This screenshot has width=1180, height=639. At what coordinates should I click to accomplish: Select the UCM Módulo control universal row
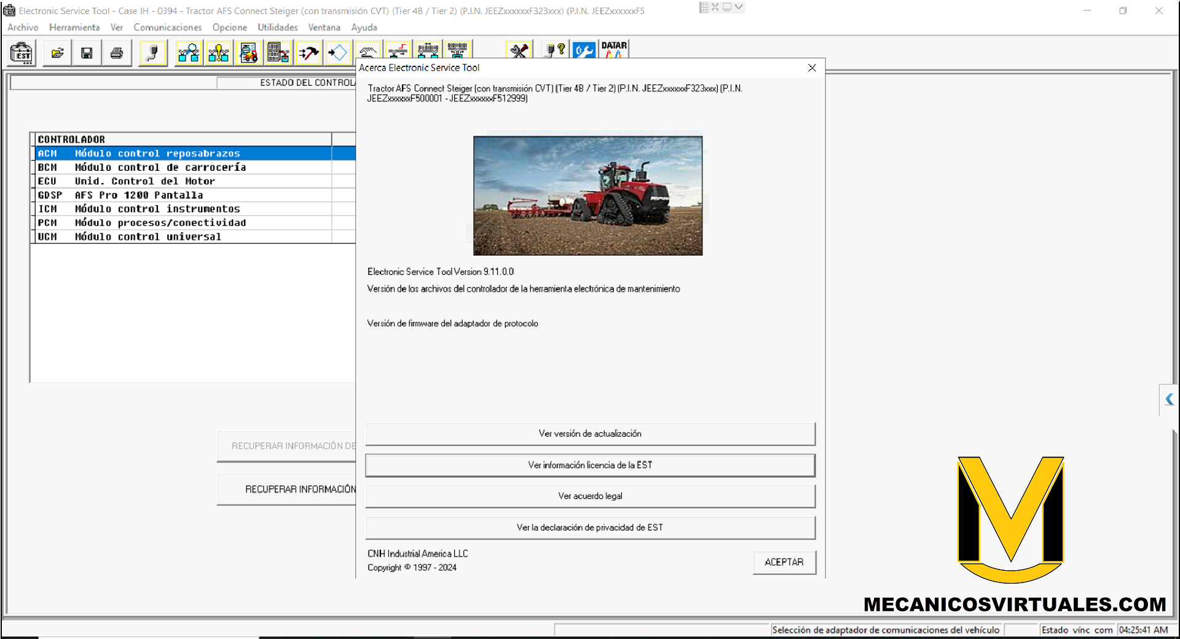(x=195, y=237)
